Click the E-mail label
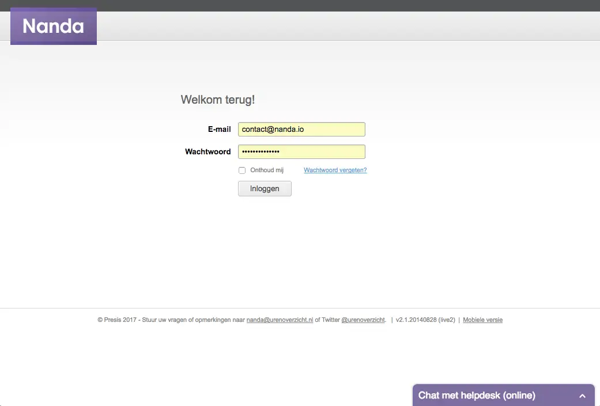This screenshot has width=600, height=406. tap(219, 129)
